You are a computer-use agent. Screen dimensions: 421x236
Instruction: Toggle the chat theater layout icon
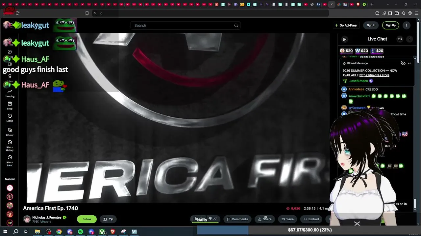point(400,39)
